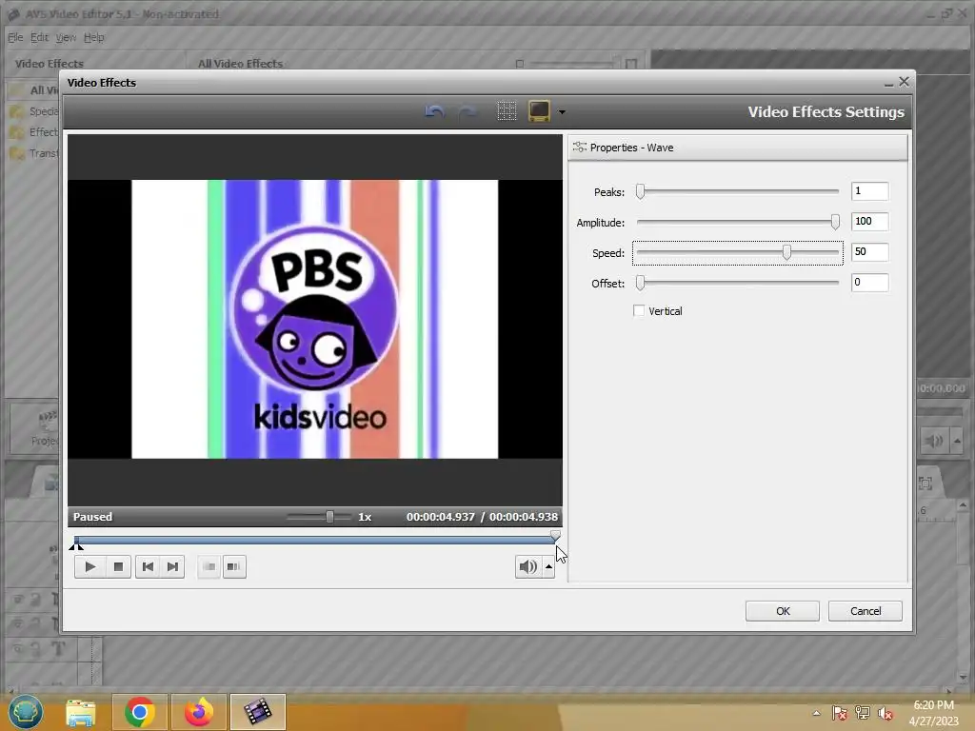Image resolution: width=975 pixels, height=731 pixels.
Task: Play the preview video
Action: 90,566
